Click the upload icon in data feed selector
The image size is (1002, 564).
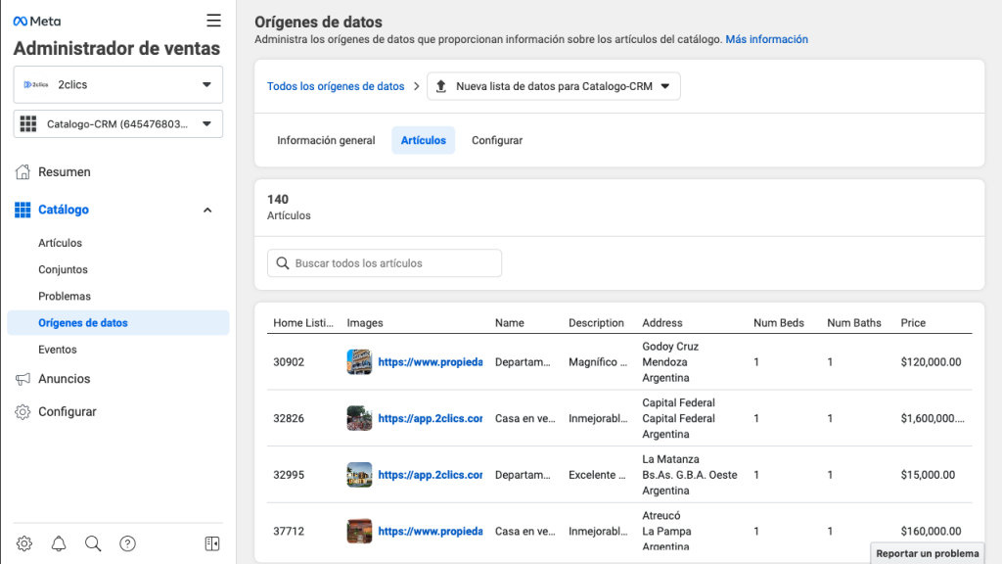pos(441,86)
